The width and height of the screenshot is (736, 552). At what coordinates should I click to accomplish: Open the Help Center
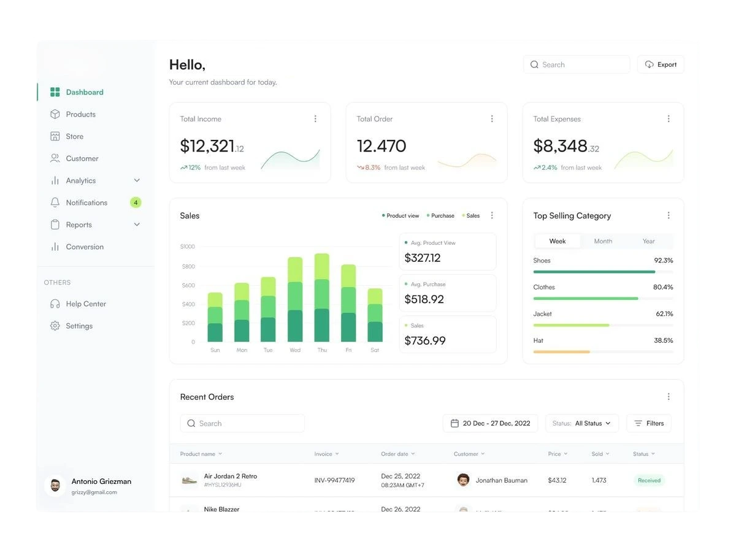(56, 304)
